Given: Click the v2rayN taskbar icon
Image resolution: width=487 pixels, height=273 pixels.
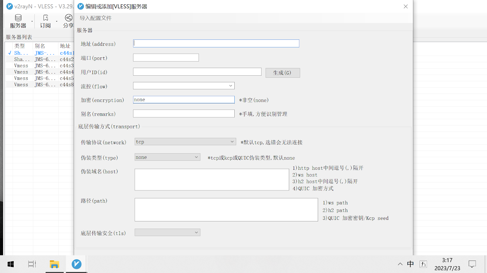Looking at the screenshot, I should click(x=76, y=264).
